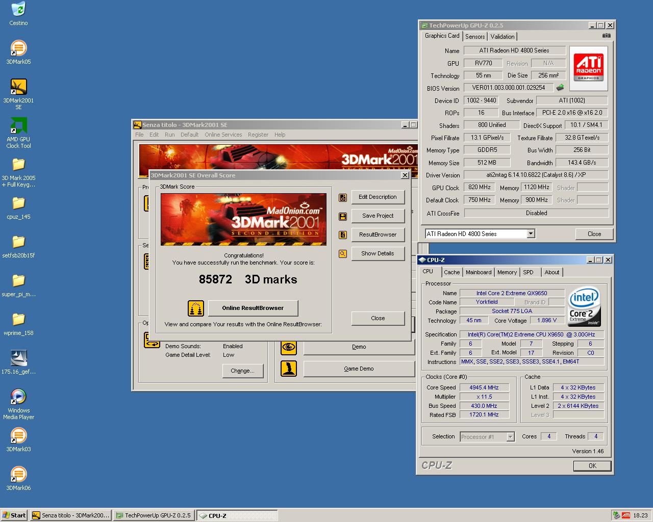
Task: Open the Help menu in 3DMark2001 SE
Action: 280,135
